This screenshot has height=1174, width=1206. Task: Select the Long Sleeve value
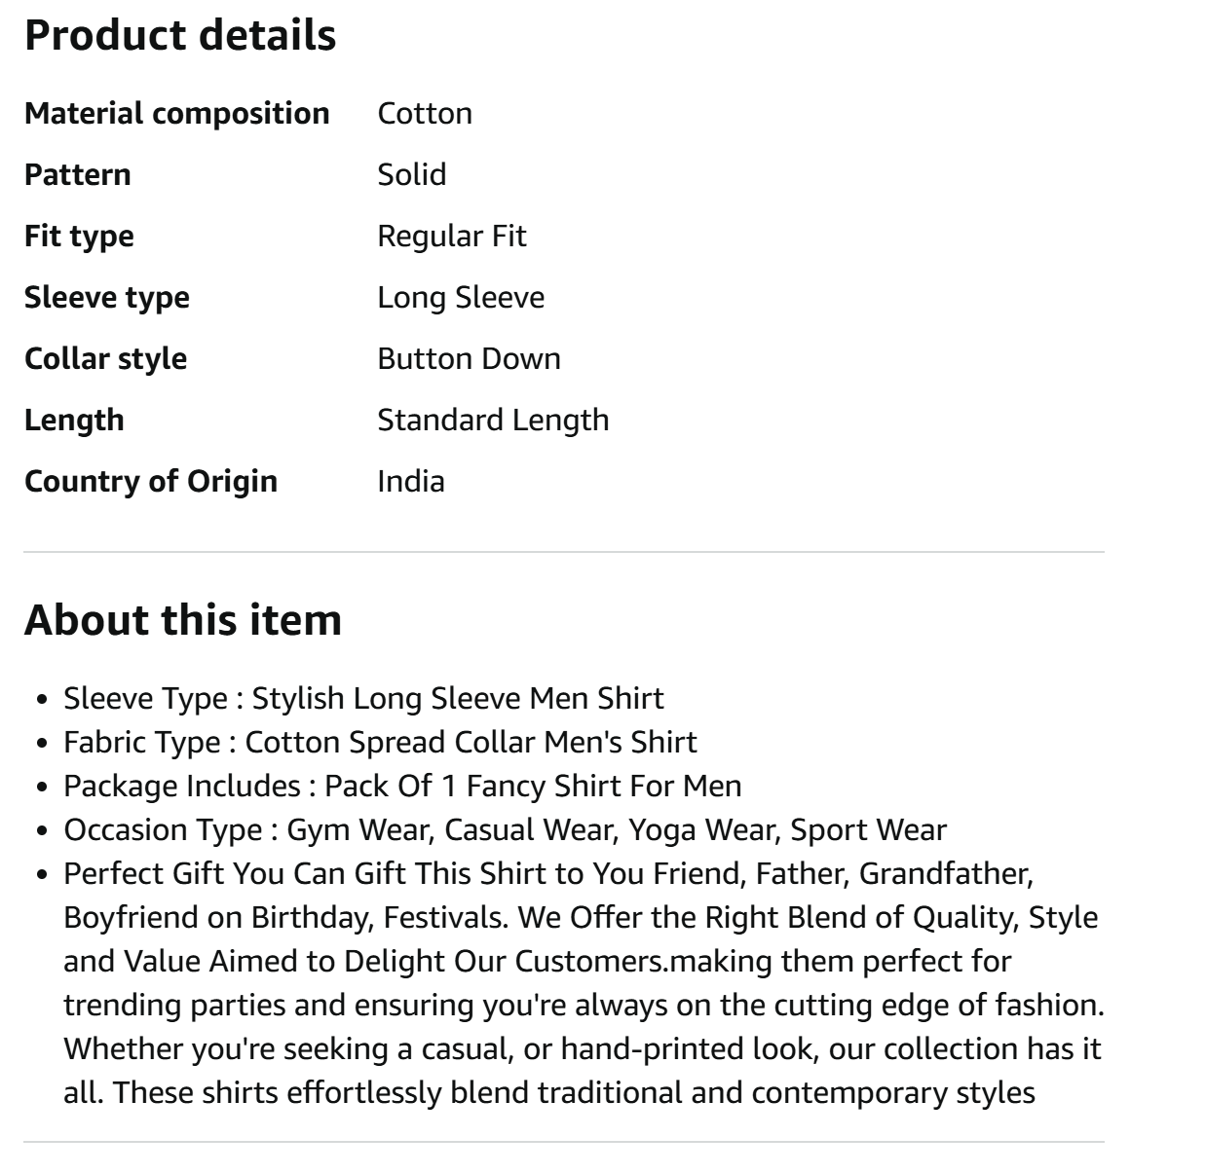(x=461, y=297)
